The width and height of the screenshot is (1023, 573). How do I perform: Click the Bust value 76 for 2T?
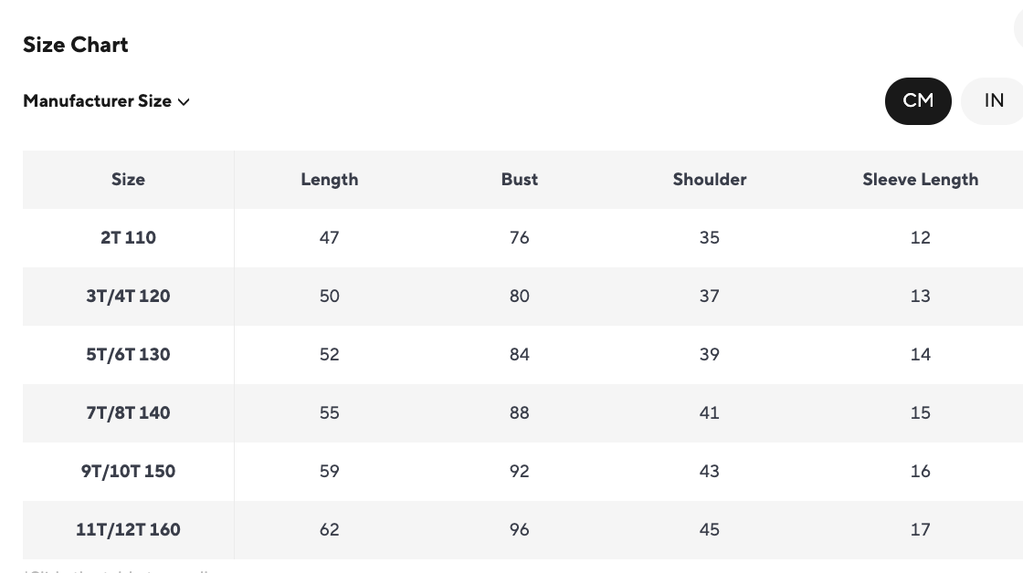(519, 238)
